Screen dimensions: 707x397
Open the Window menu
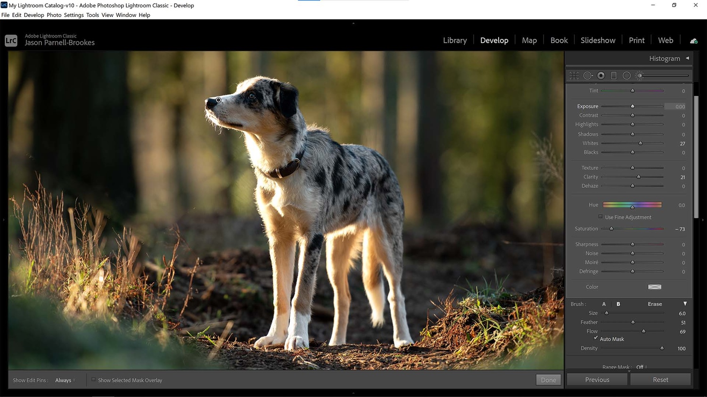tap(126, 15)
